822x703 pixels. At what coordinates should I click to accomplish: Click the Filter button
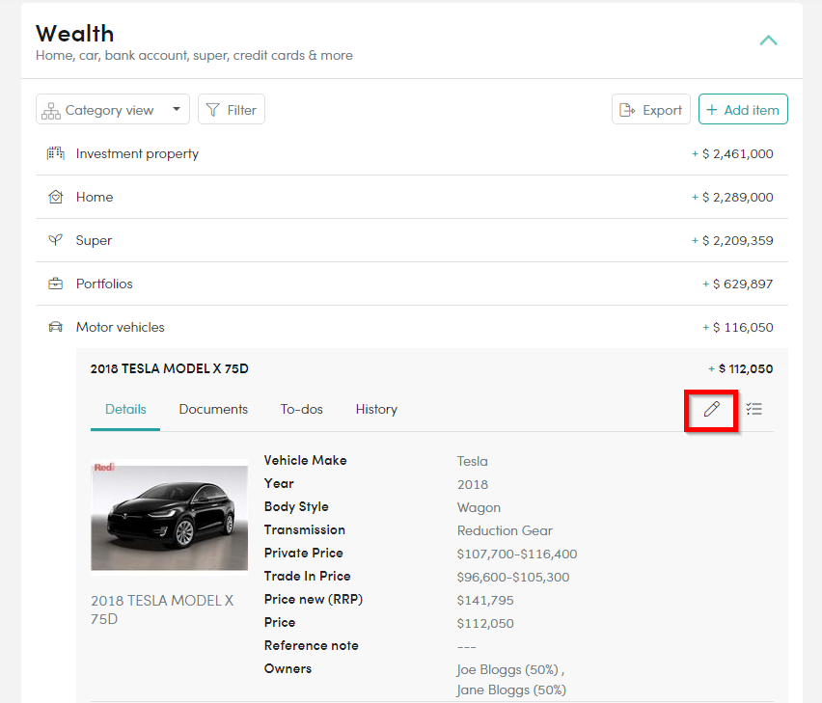pyautogui.click(x=232, y=110)
